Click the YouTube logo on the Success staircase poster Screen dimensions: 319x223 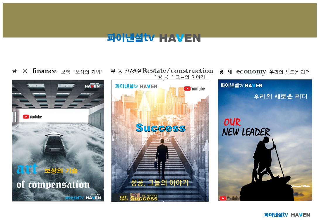(194, 88)
